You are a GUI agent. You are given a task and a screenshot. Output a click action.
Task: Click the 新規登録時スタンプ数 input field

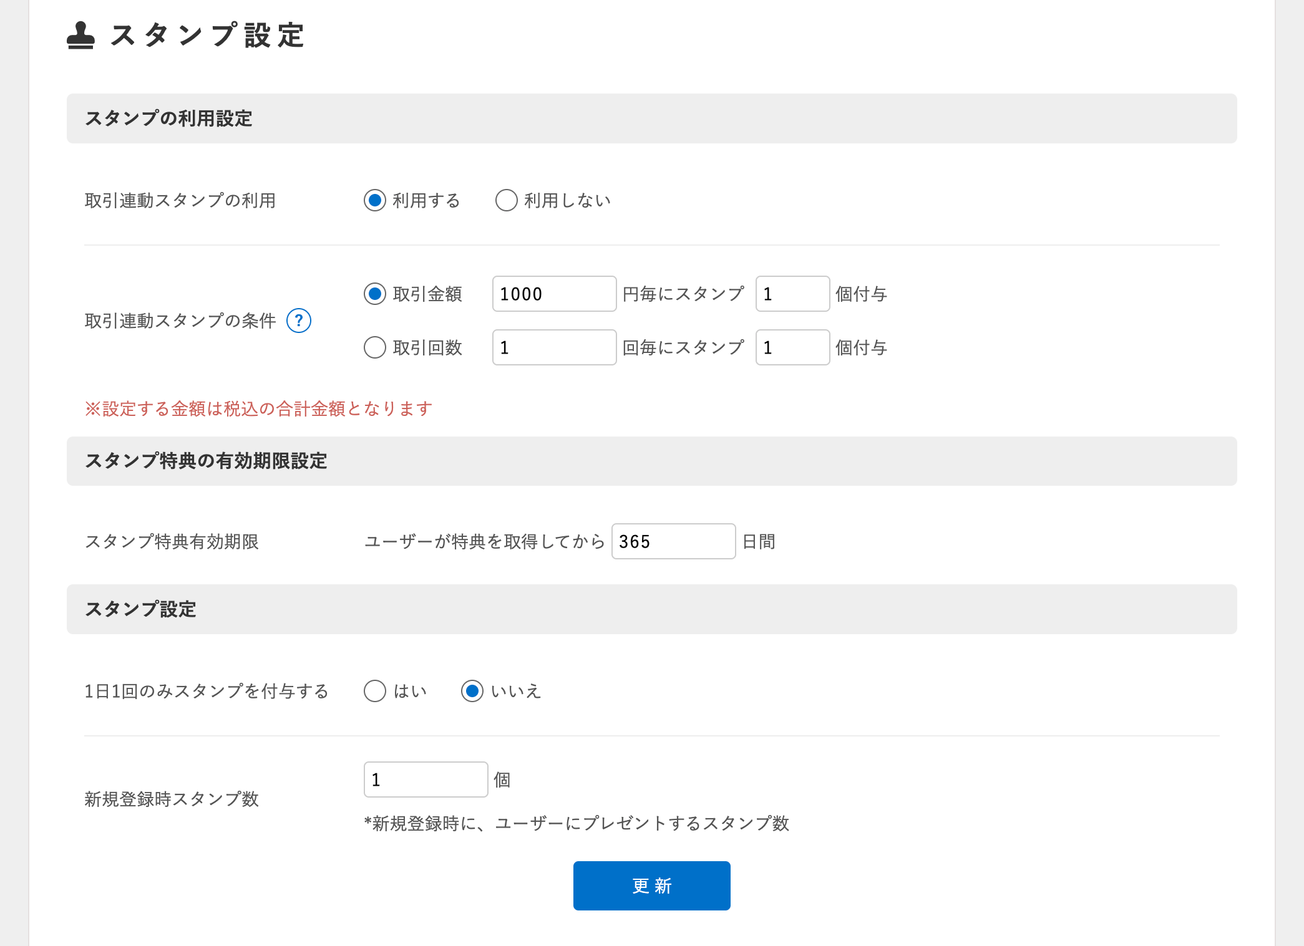pyautogui.click(x=425, y=779)
